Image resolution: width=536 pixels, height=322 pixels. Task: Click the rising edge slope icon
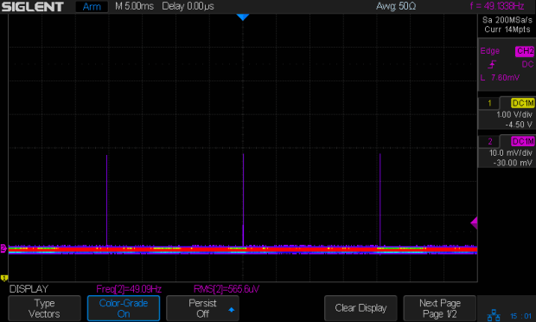492,64
